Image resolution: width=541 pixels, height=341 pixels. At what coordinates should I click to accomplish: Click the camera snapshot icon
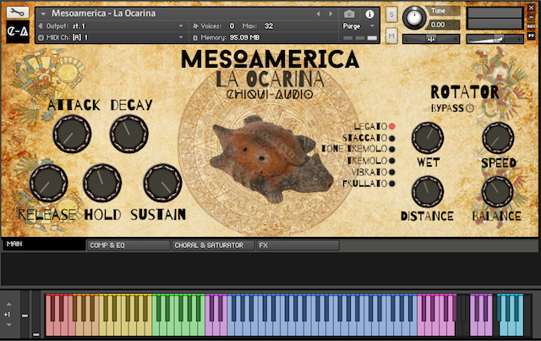[x=349, y=14]
